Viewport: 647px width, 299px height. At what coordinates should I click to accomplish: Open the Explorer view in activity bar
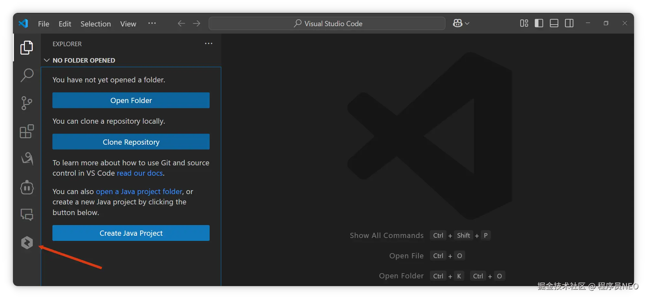27,48
